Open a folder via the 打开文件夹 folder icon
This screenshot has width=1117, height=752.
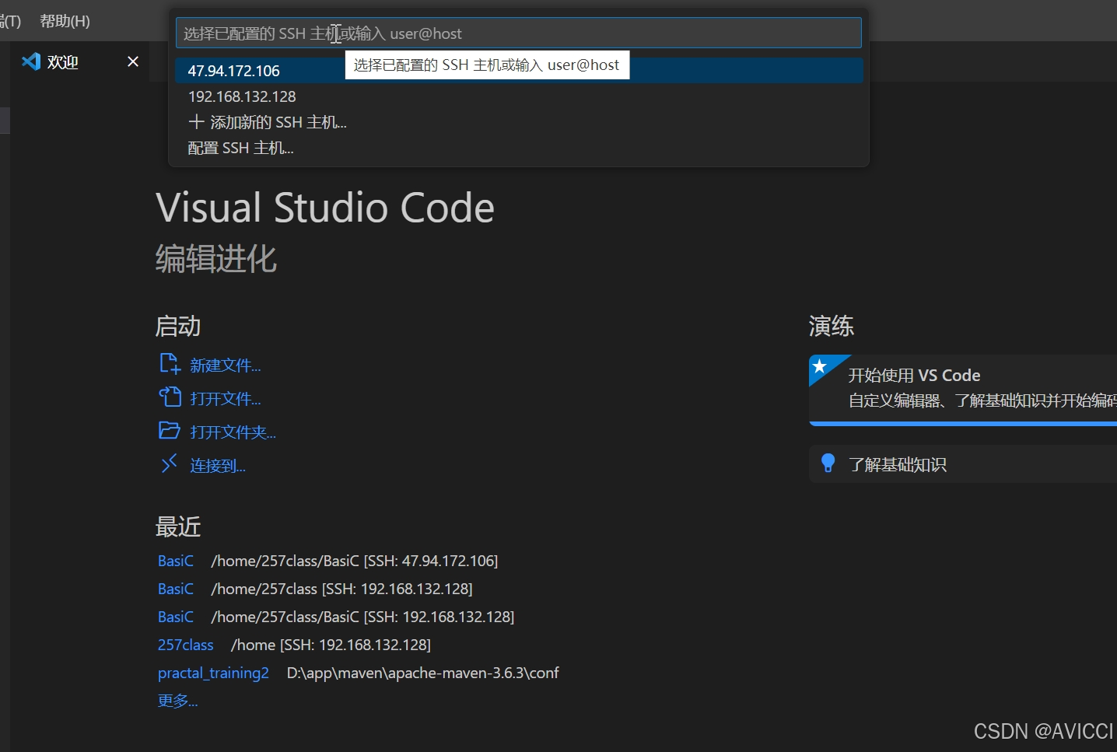pyautogui.click(x=170, y=430)
